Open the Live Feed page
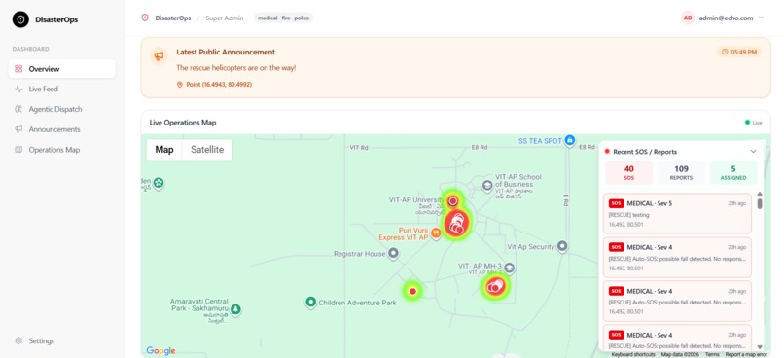Image resolution: width=784 pixels, height=358 pixels. [x=62, y=89]
